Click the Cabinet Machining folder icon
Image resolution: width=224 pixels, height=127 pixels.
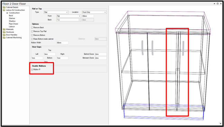pos(4,38)
